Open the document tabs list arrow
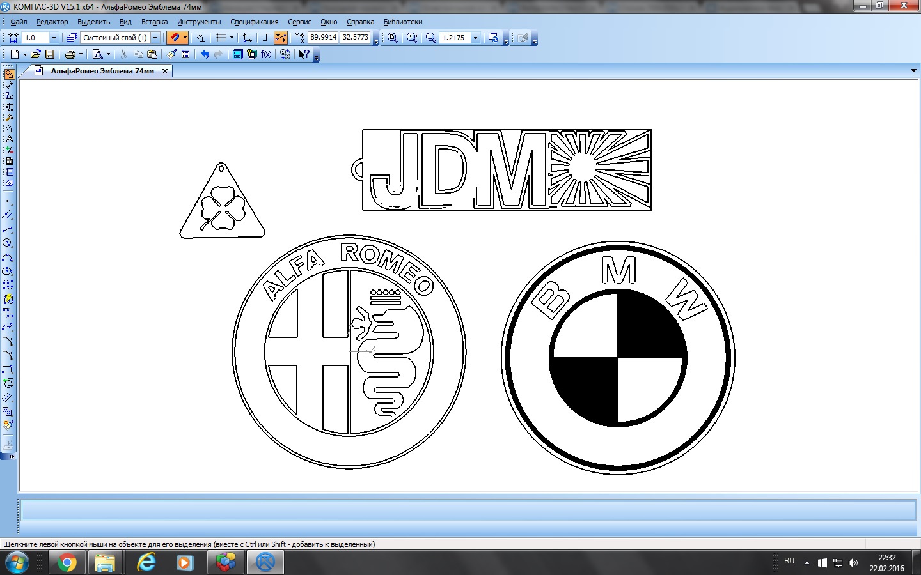 pyautogui.click(x=913, y=71)
